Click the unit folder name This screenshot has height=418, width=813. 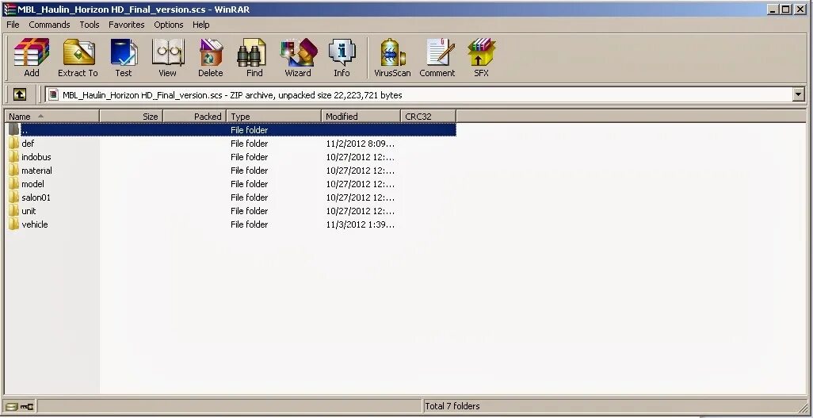pos(29,211)
